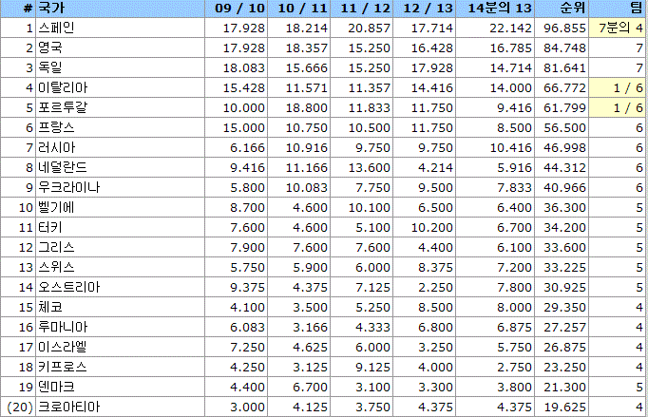Select the 키프로스 country cell
The width and height of the screenshot is (648, 417).
coord(120,367)
